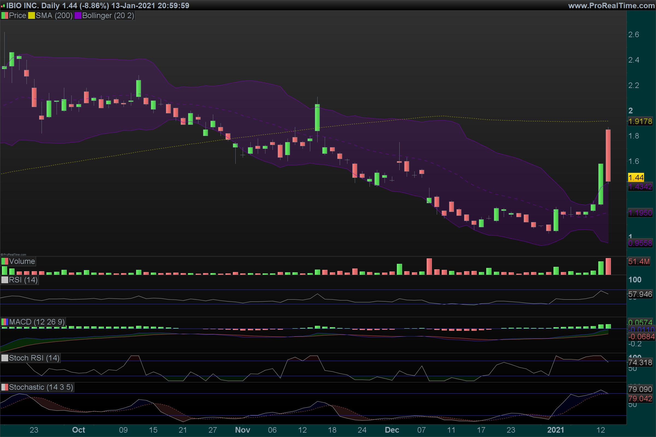The image size is (656, 437).
Task: Click the © ProRealTime.com watermark link
Action: (x=13, y=255)
